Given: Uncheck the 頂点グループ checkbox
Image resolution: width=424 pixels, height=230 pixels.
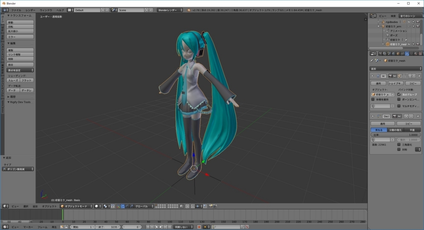Looking at the screenshot, I should tap(399, 94).
